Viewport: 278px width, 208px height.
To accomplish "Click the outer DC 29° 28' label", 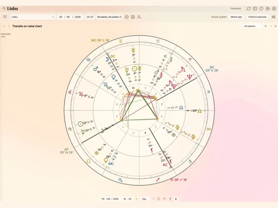I will click(212, 69).
